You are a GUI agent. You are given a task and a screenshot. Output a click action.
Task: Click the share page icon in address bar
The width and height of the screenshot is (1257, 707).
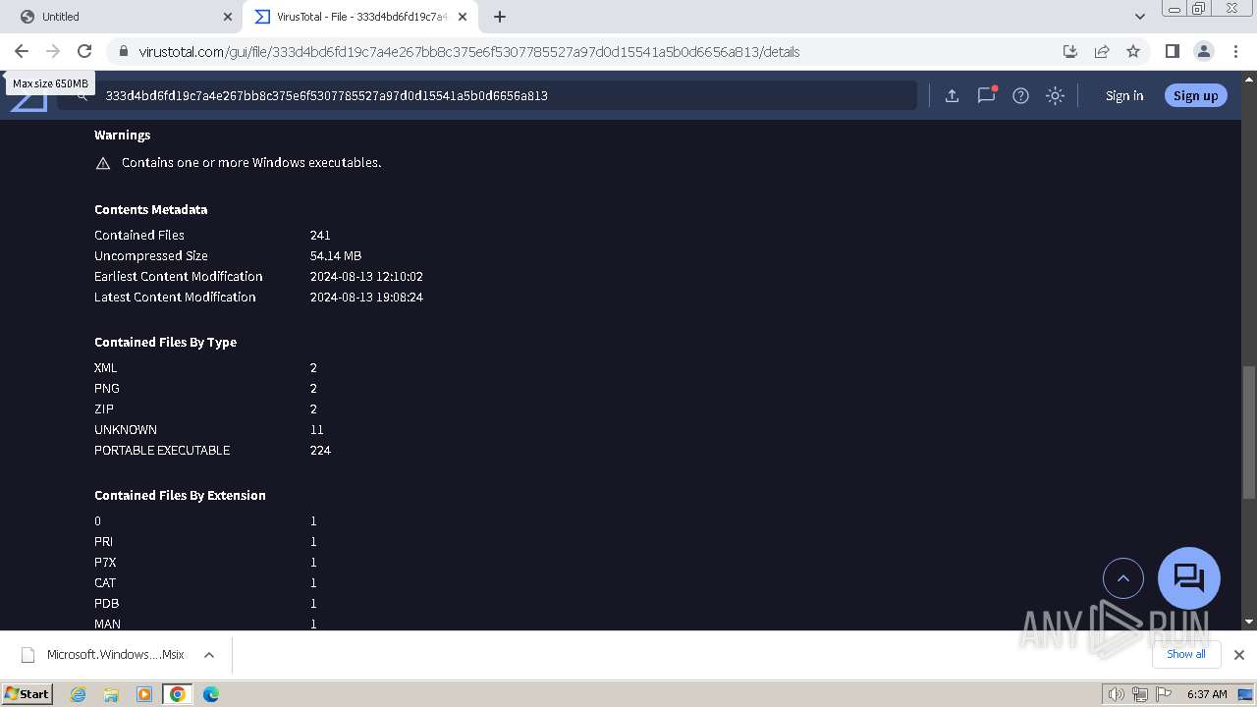click(1102, 51)
